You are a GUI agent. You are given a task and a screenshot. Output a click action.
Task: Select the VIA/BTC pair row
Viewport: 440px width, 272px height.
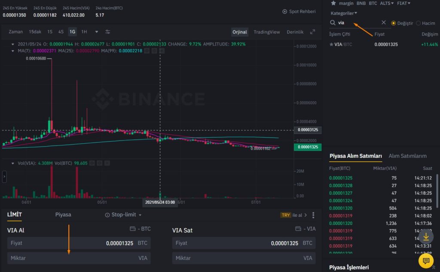click(384, 44)
